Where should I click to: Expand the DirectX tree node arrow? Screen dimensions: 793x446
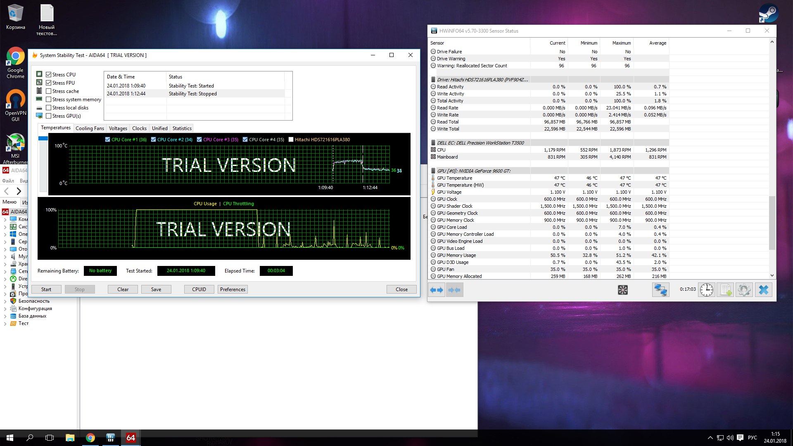tap(5, 279)
